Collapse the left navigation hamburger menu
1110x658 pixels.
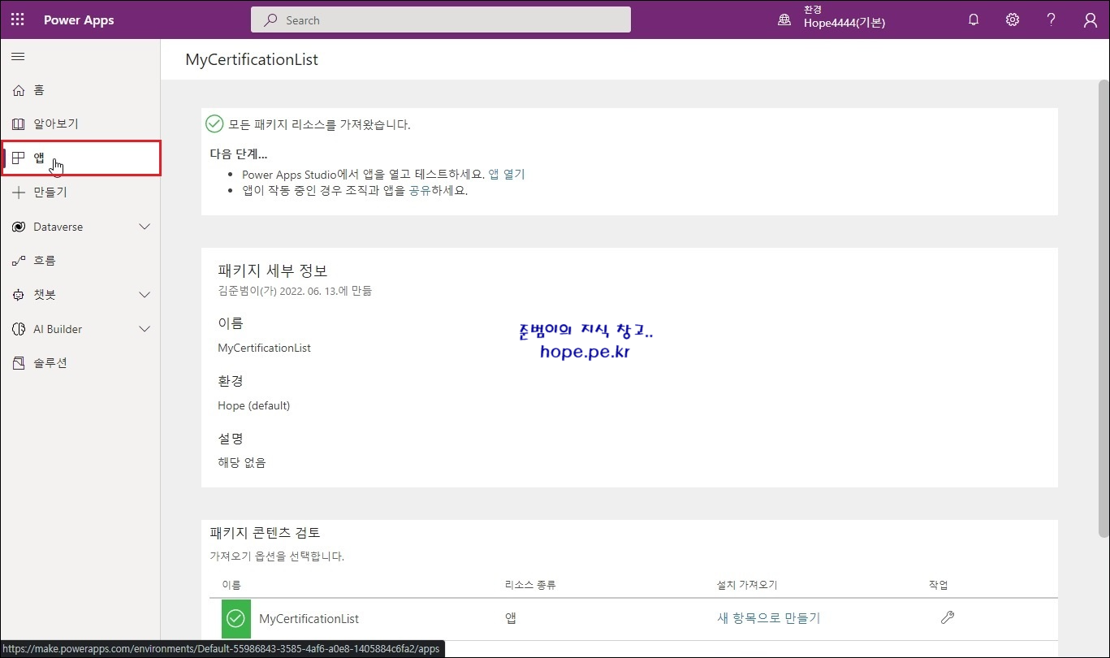18,56
